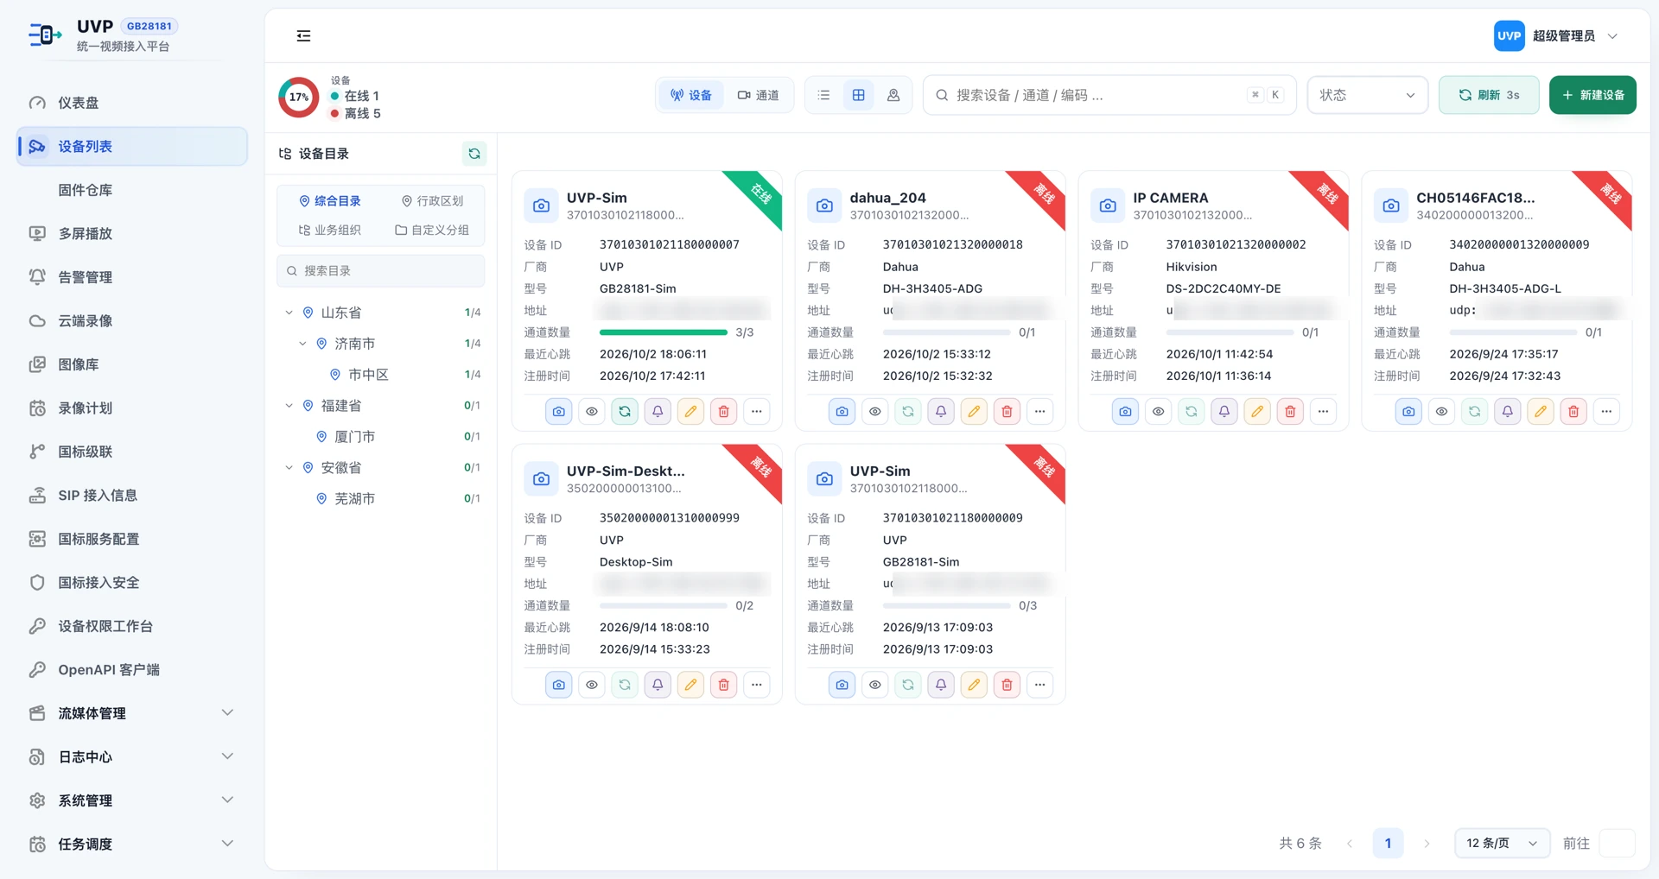Click the device thumbnail icon of IP CAMERA
Image resolution: width=1659 pixels, height=879 pixels.
(x=1108, y=206)
